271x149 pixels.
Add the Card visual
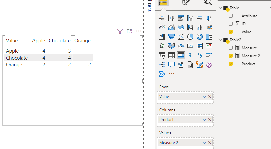click(190, 46)
